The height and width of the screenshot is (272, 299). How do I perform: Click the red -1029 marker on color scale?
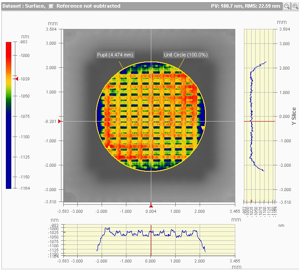coord(17,79)
